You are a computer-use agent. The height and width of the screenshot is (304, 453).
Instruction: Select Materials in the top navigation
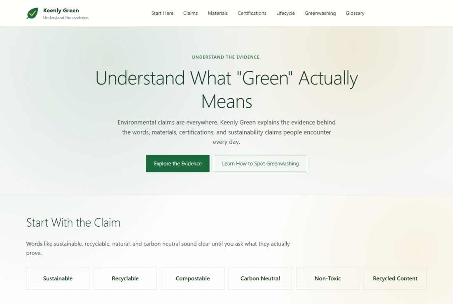coord(217,13)
